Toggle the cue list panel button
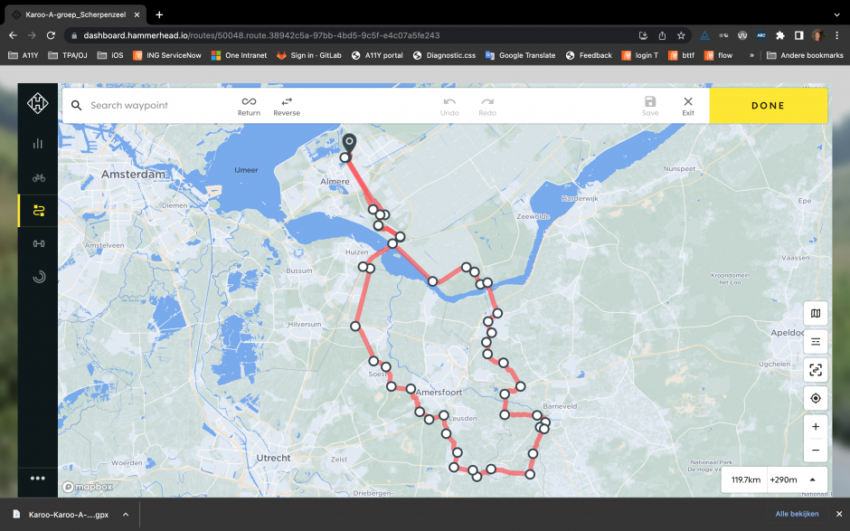The height and width of the screenshot is (531, 850). tap(816, 342)
